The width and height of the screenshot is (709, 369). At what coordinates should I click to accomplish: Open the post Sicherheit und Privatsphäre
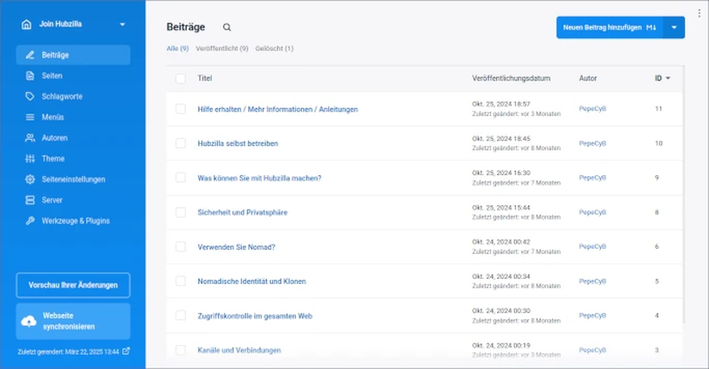pyautogui.click(x=242, y=212)
